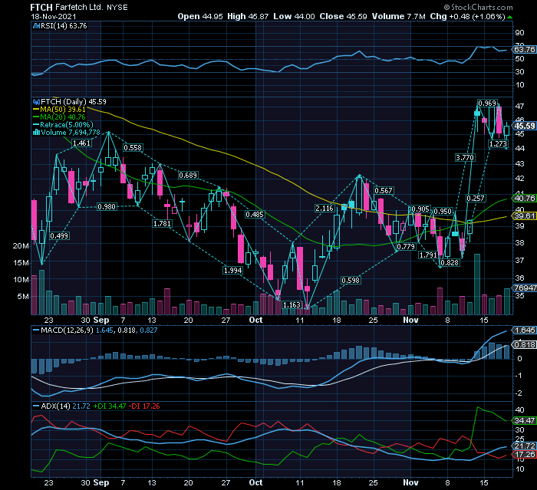Click the retrace label 3.770

[465, 158]
